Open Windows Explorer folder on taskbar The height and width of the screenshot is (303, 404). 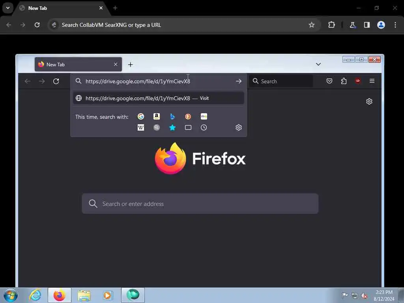(x=84, y=295)
